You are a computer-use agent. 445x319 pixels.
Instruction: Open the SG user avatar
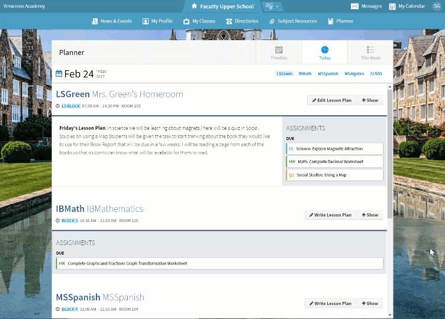(x=437, y=6)
